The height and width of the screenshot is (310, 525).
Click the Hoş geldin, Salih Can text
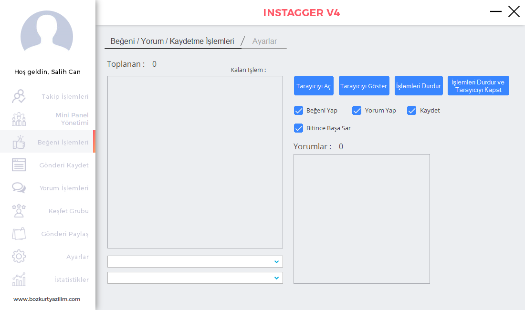(x=48, y=72)
